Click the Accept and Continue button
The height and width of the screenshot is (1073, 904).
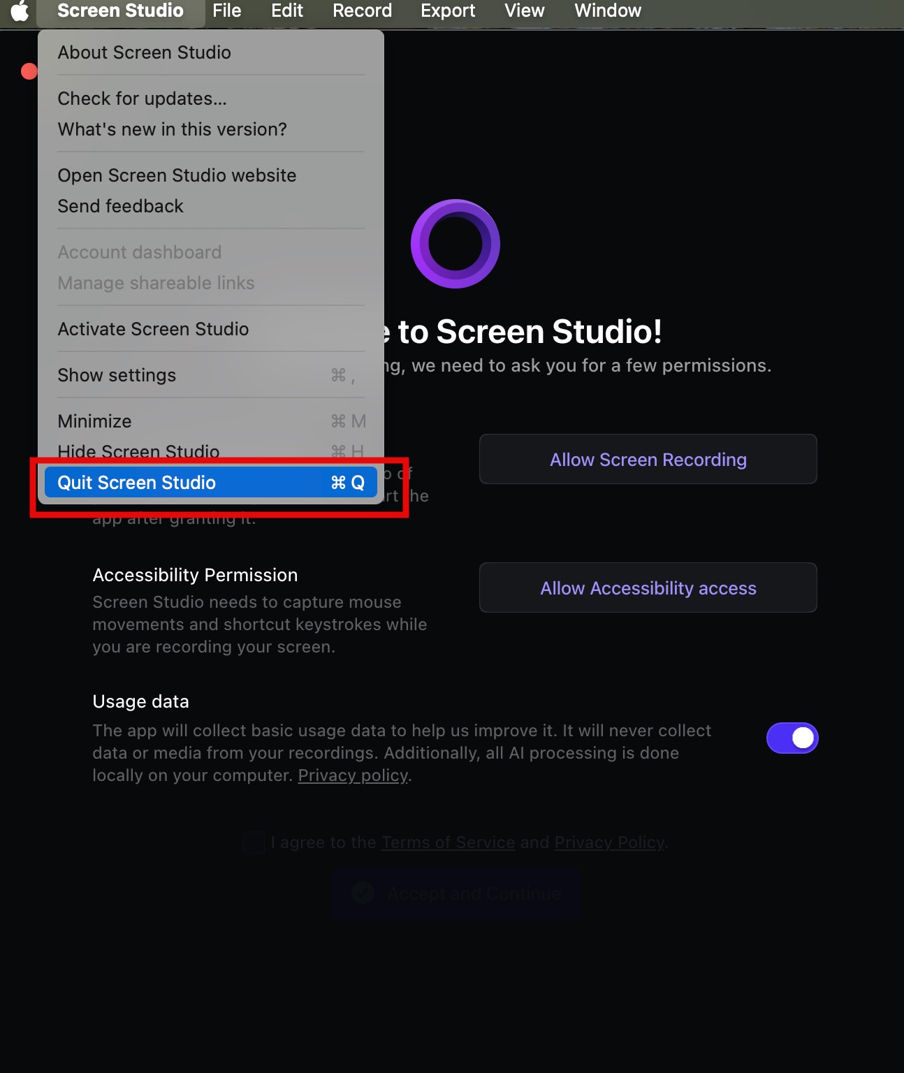[455, 893]
